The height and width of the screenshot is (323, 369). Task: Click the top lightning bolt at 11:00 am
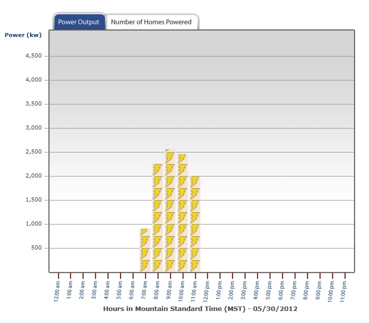(x=195, y=181)
